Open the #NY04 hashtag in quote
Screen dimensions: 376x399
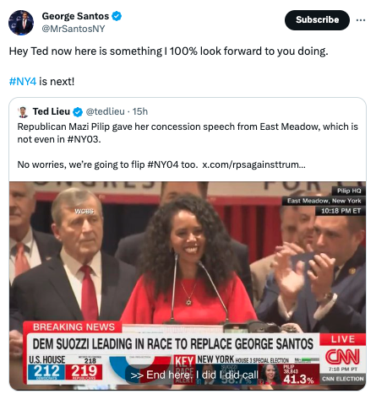(163, 164)
